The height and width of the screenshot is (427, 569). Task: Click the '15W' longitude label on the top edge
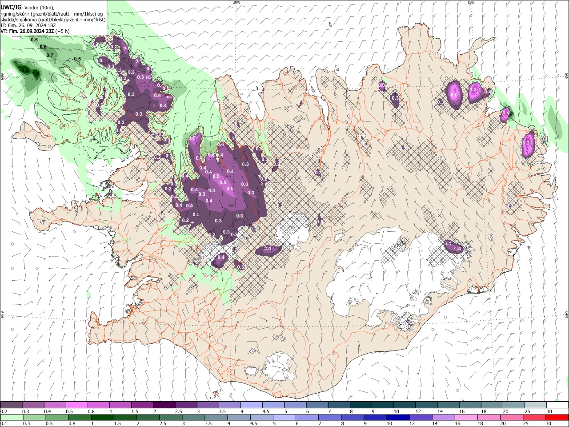pyautogui.click(x=471, y=2)
